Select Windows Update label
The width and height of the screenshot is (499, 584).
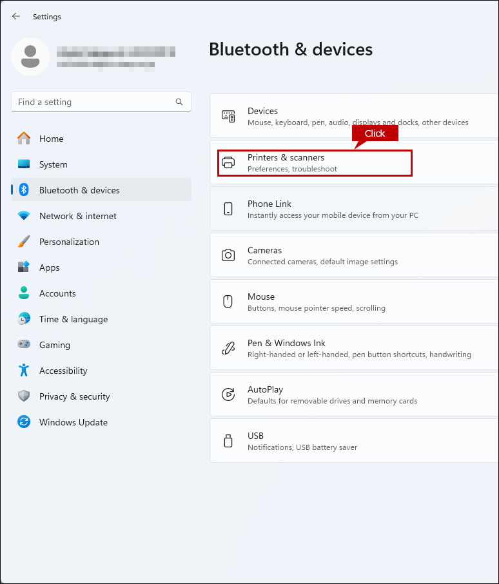pyautogui.click(x=73, y=422)
